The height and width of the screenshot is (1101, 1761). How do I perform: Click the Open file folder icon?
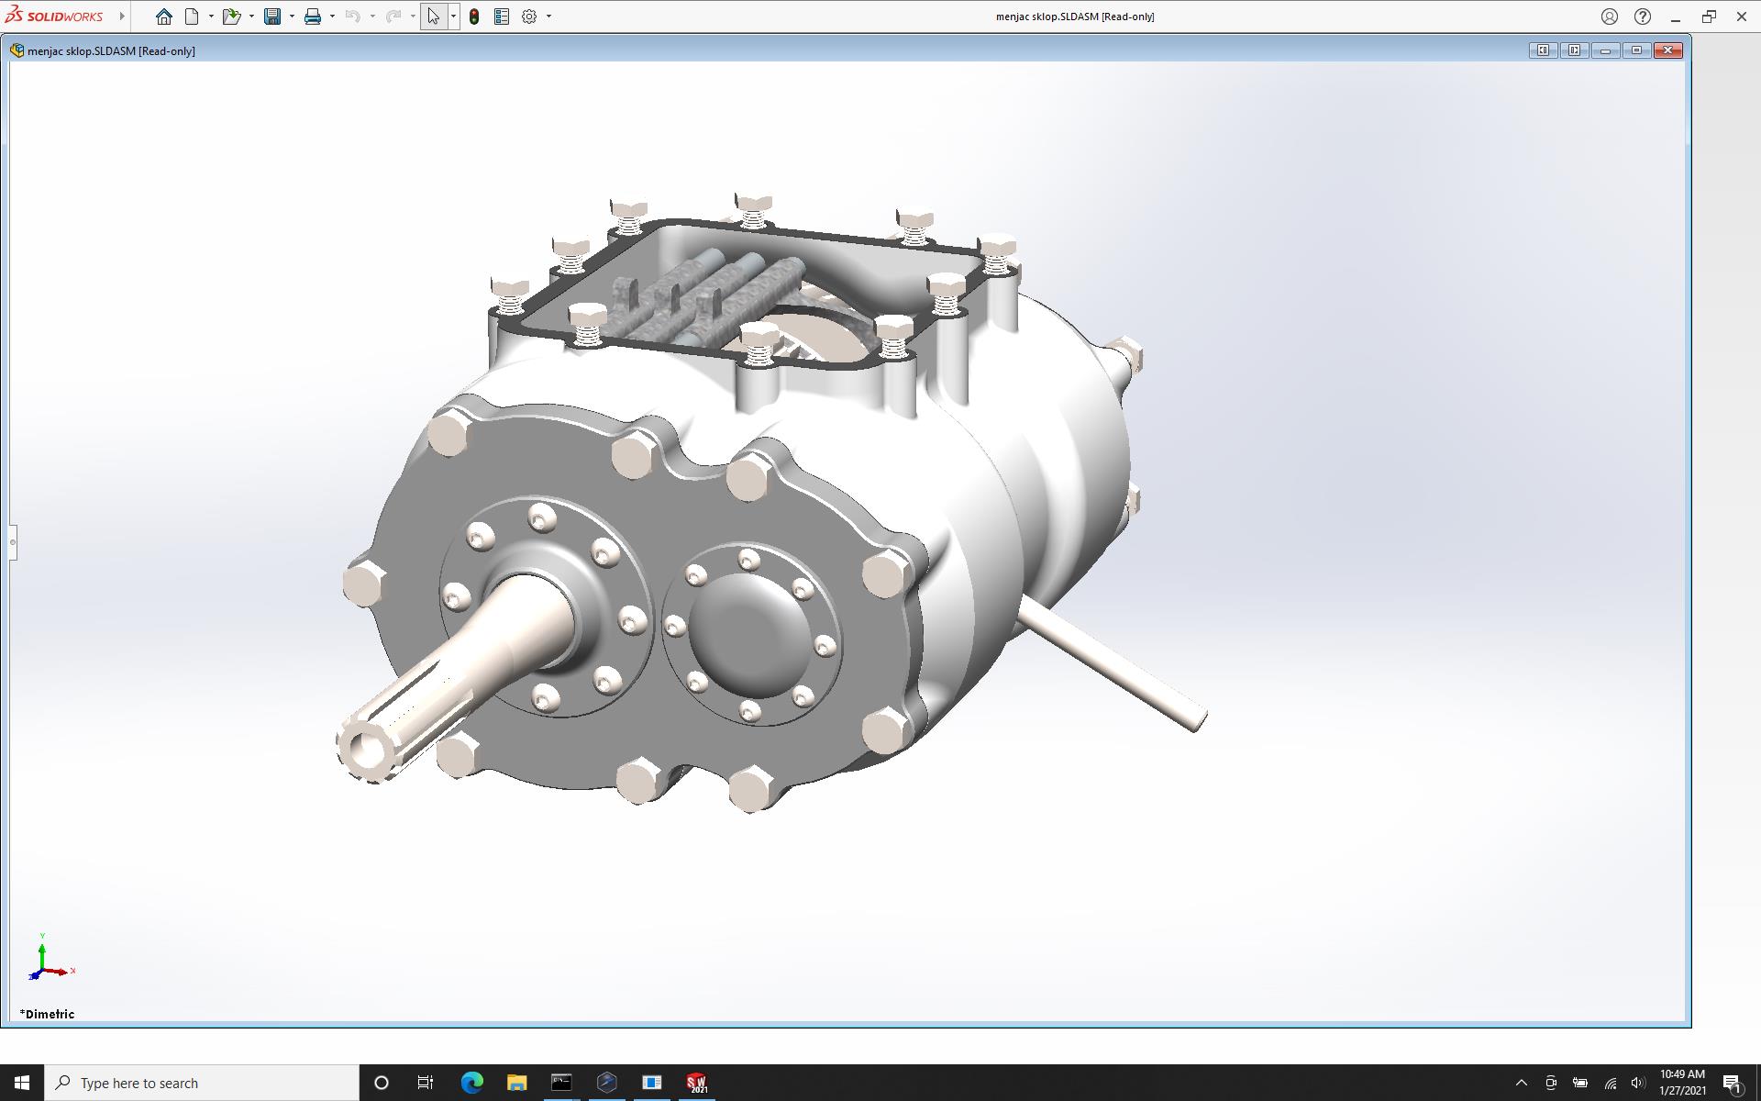coord(231,17)
